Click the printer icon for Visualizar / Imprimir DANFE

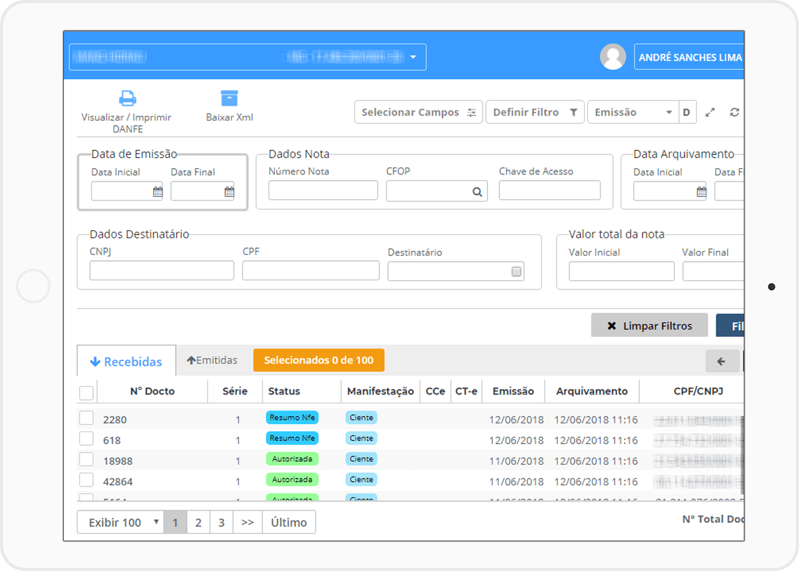coord(127,98)
